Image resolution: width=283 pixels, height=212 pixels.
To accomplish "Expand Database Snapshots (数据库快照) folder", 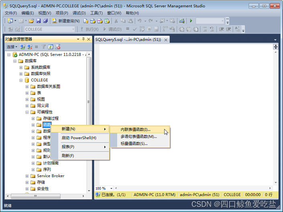I will coord(21,74).
